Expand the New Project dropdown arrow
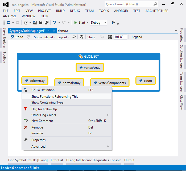The height and width of the screenshot is (171, 186). (x=30, y=23)
